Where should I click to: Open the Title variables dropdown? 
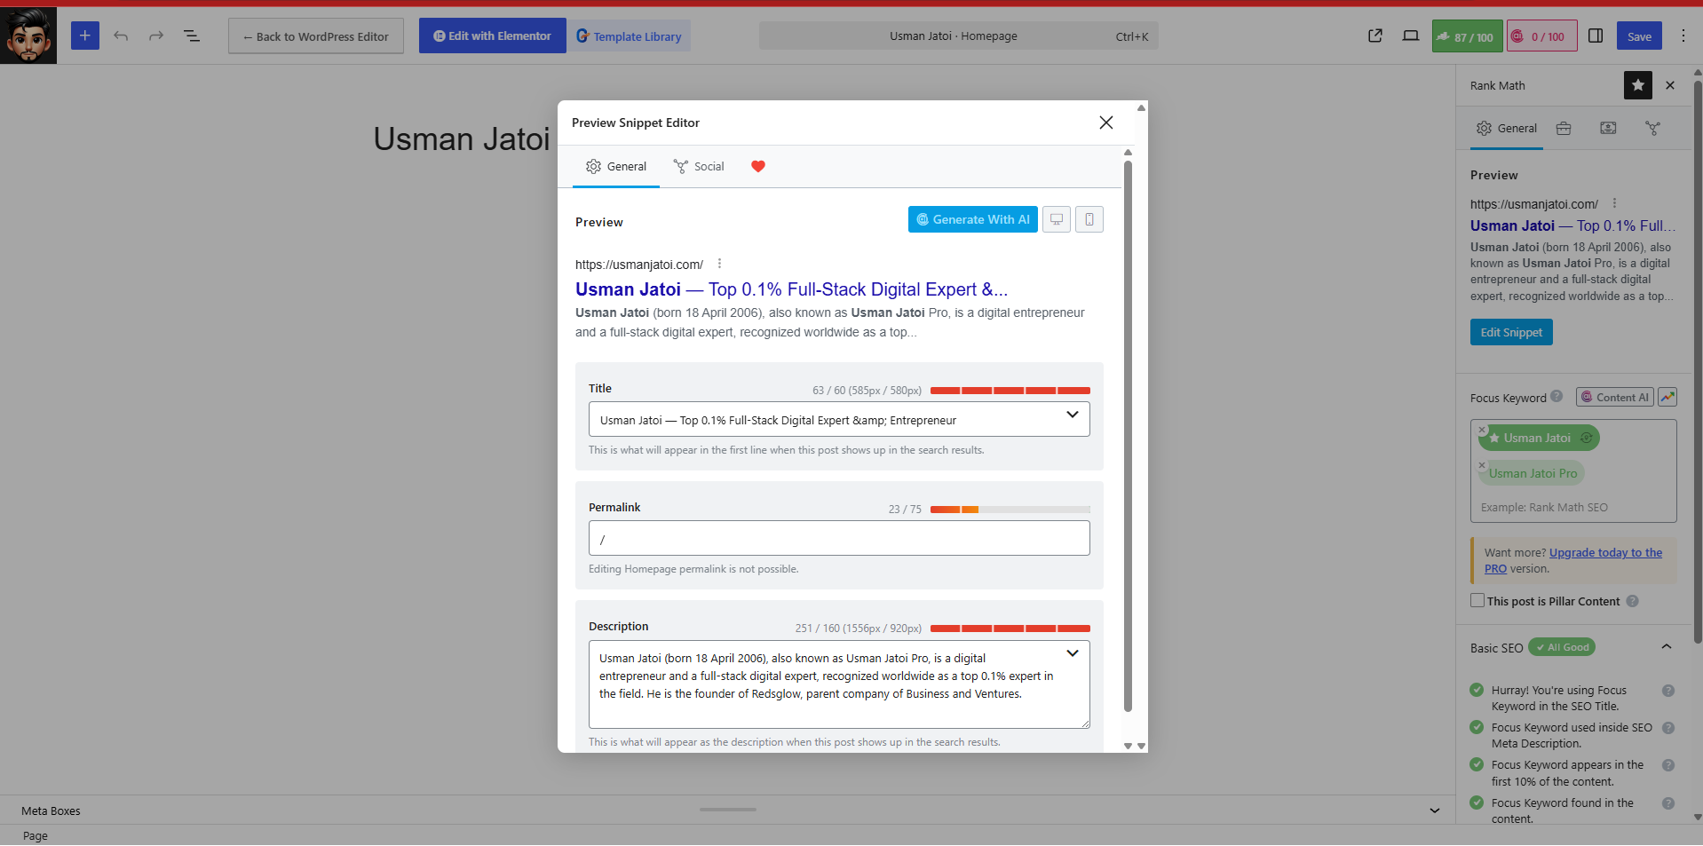(x=1073, y=415)
